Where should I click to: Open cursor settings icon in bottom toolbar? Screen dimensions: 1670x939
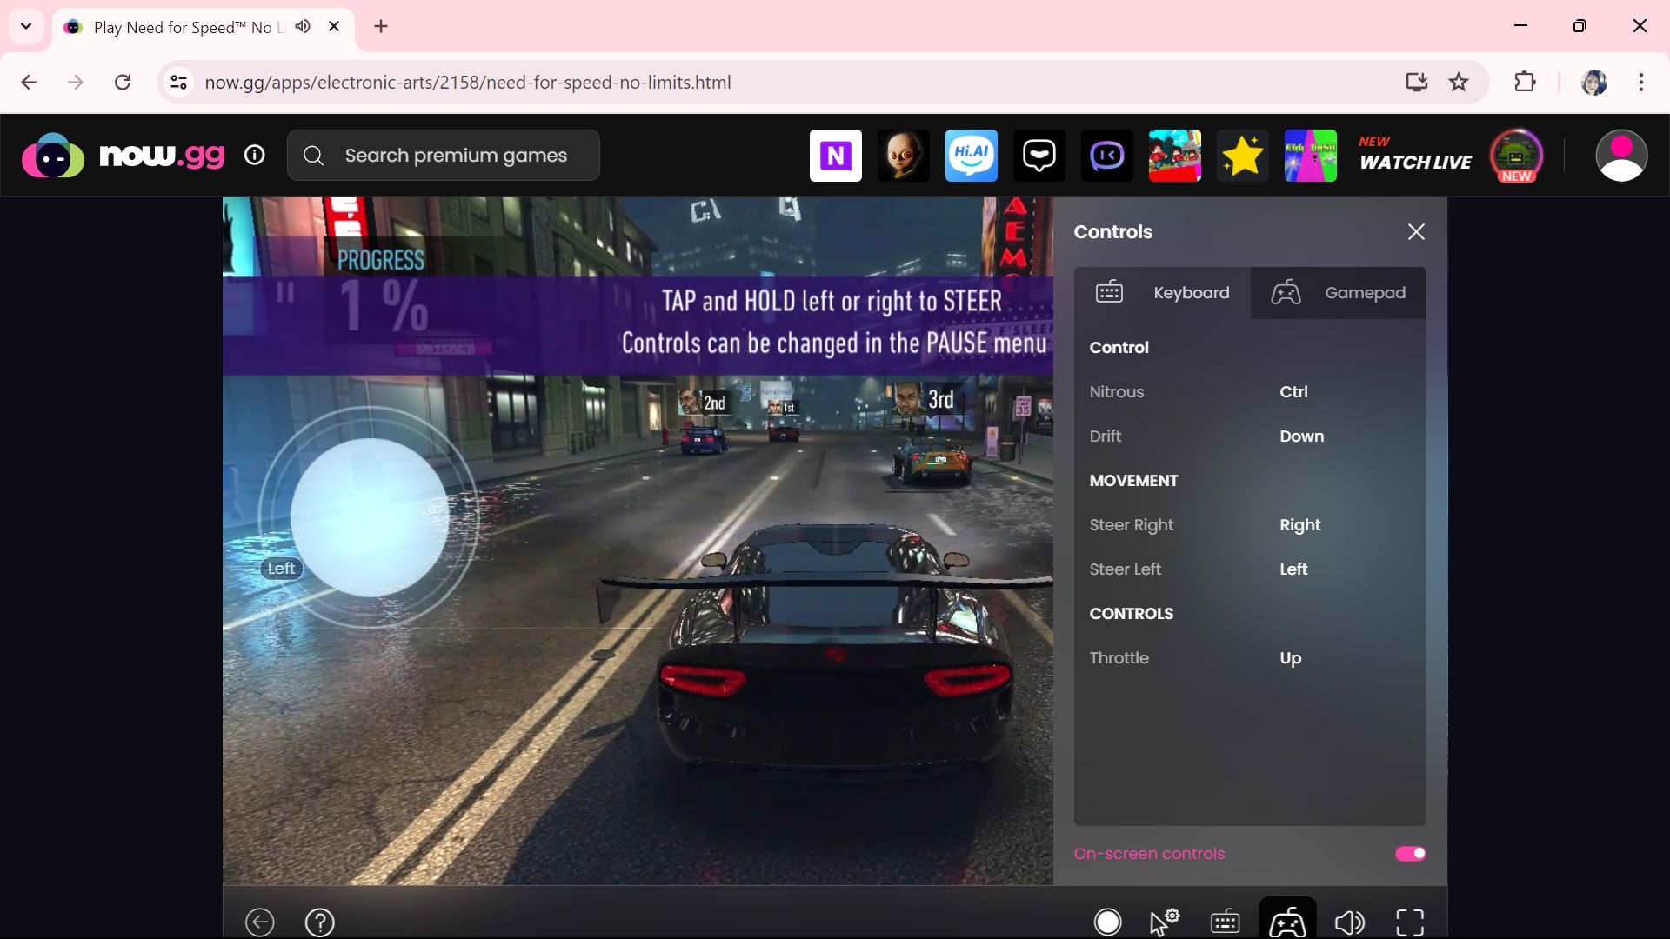click(1164, 922)
